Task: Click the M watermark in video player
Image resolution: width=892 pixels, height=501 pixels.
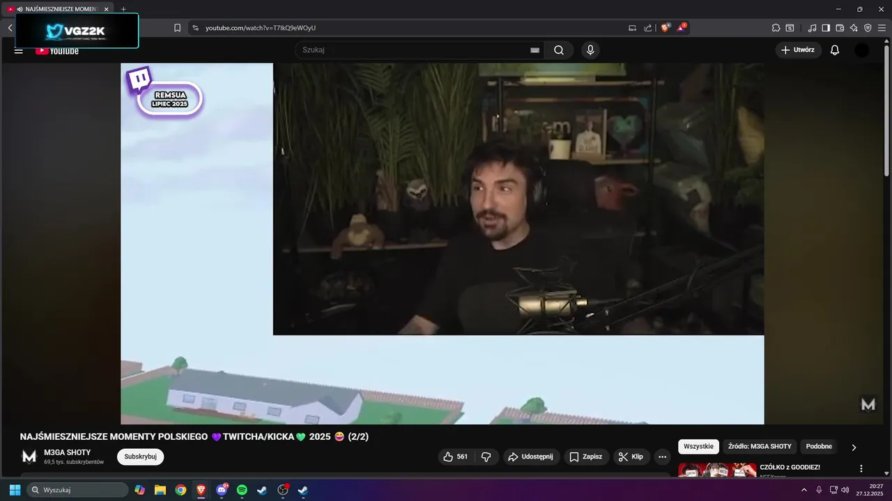Action: tap(868, 404)
